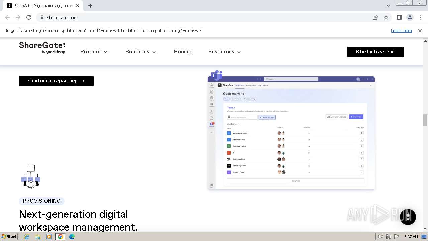The width and height of the screenshot is (428, 241).
Task: Click the page vertical scrollbar thumb
Action: click(425, 120)
